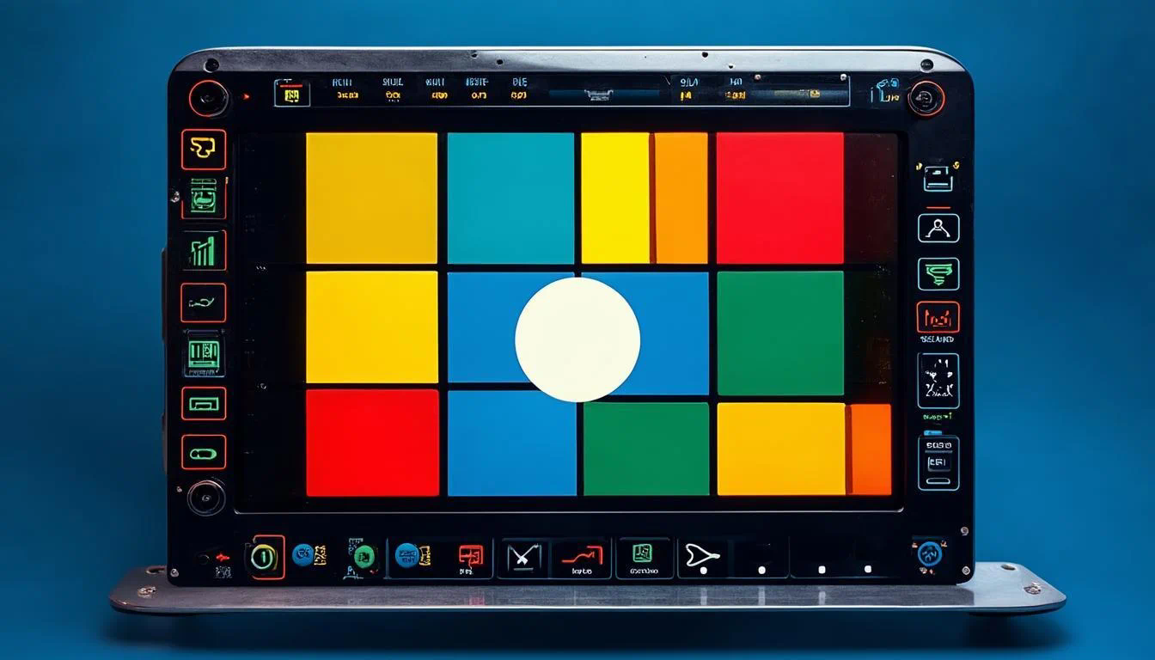Expand the red-bordered panel icon in right sidebar

(x=938, y=317)
